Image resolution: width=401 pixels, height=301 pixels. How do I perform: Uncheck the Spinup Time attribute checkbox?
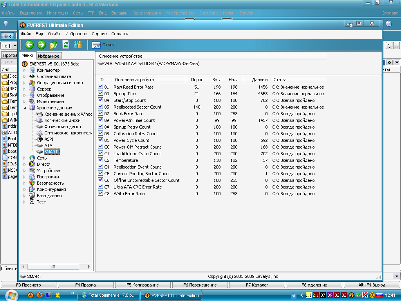click(x=101, y=93)
